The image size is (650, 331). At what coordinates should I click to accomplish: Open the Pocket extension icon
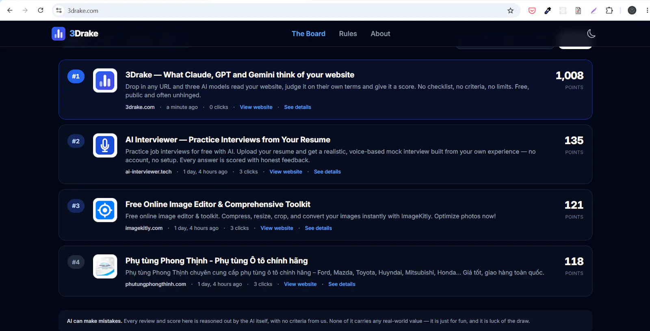coord(532,11)
